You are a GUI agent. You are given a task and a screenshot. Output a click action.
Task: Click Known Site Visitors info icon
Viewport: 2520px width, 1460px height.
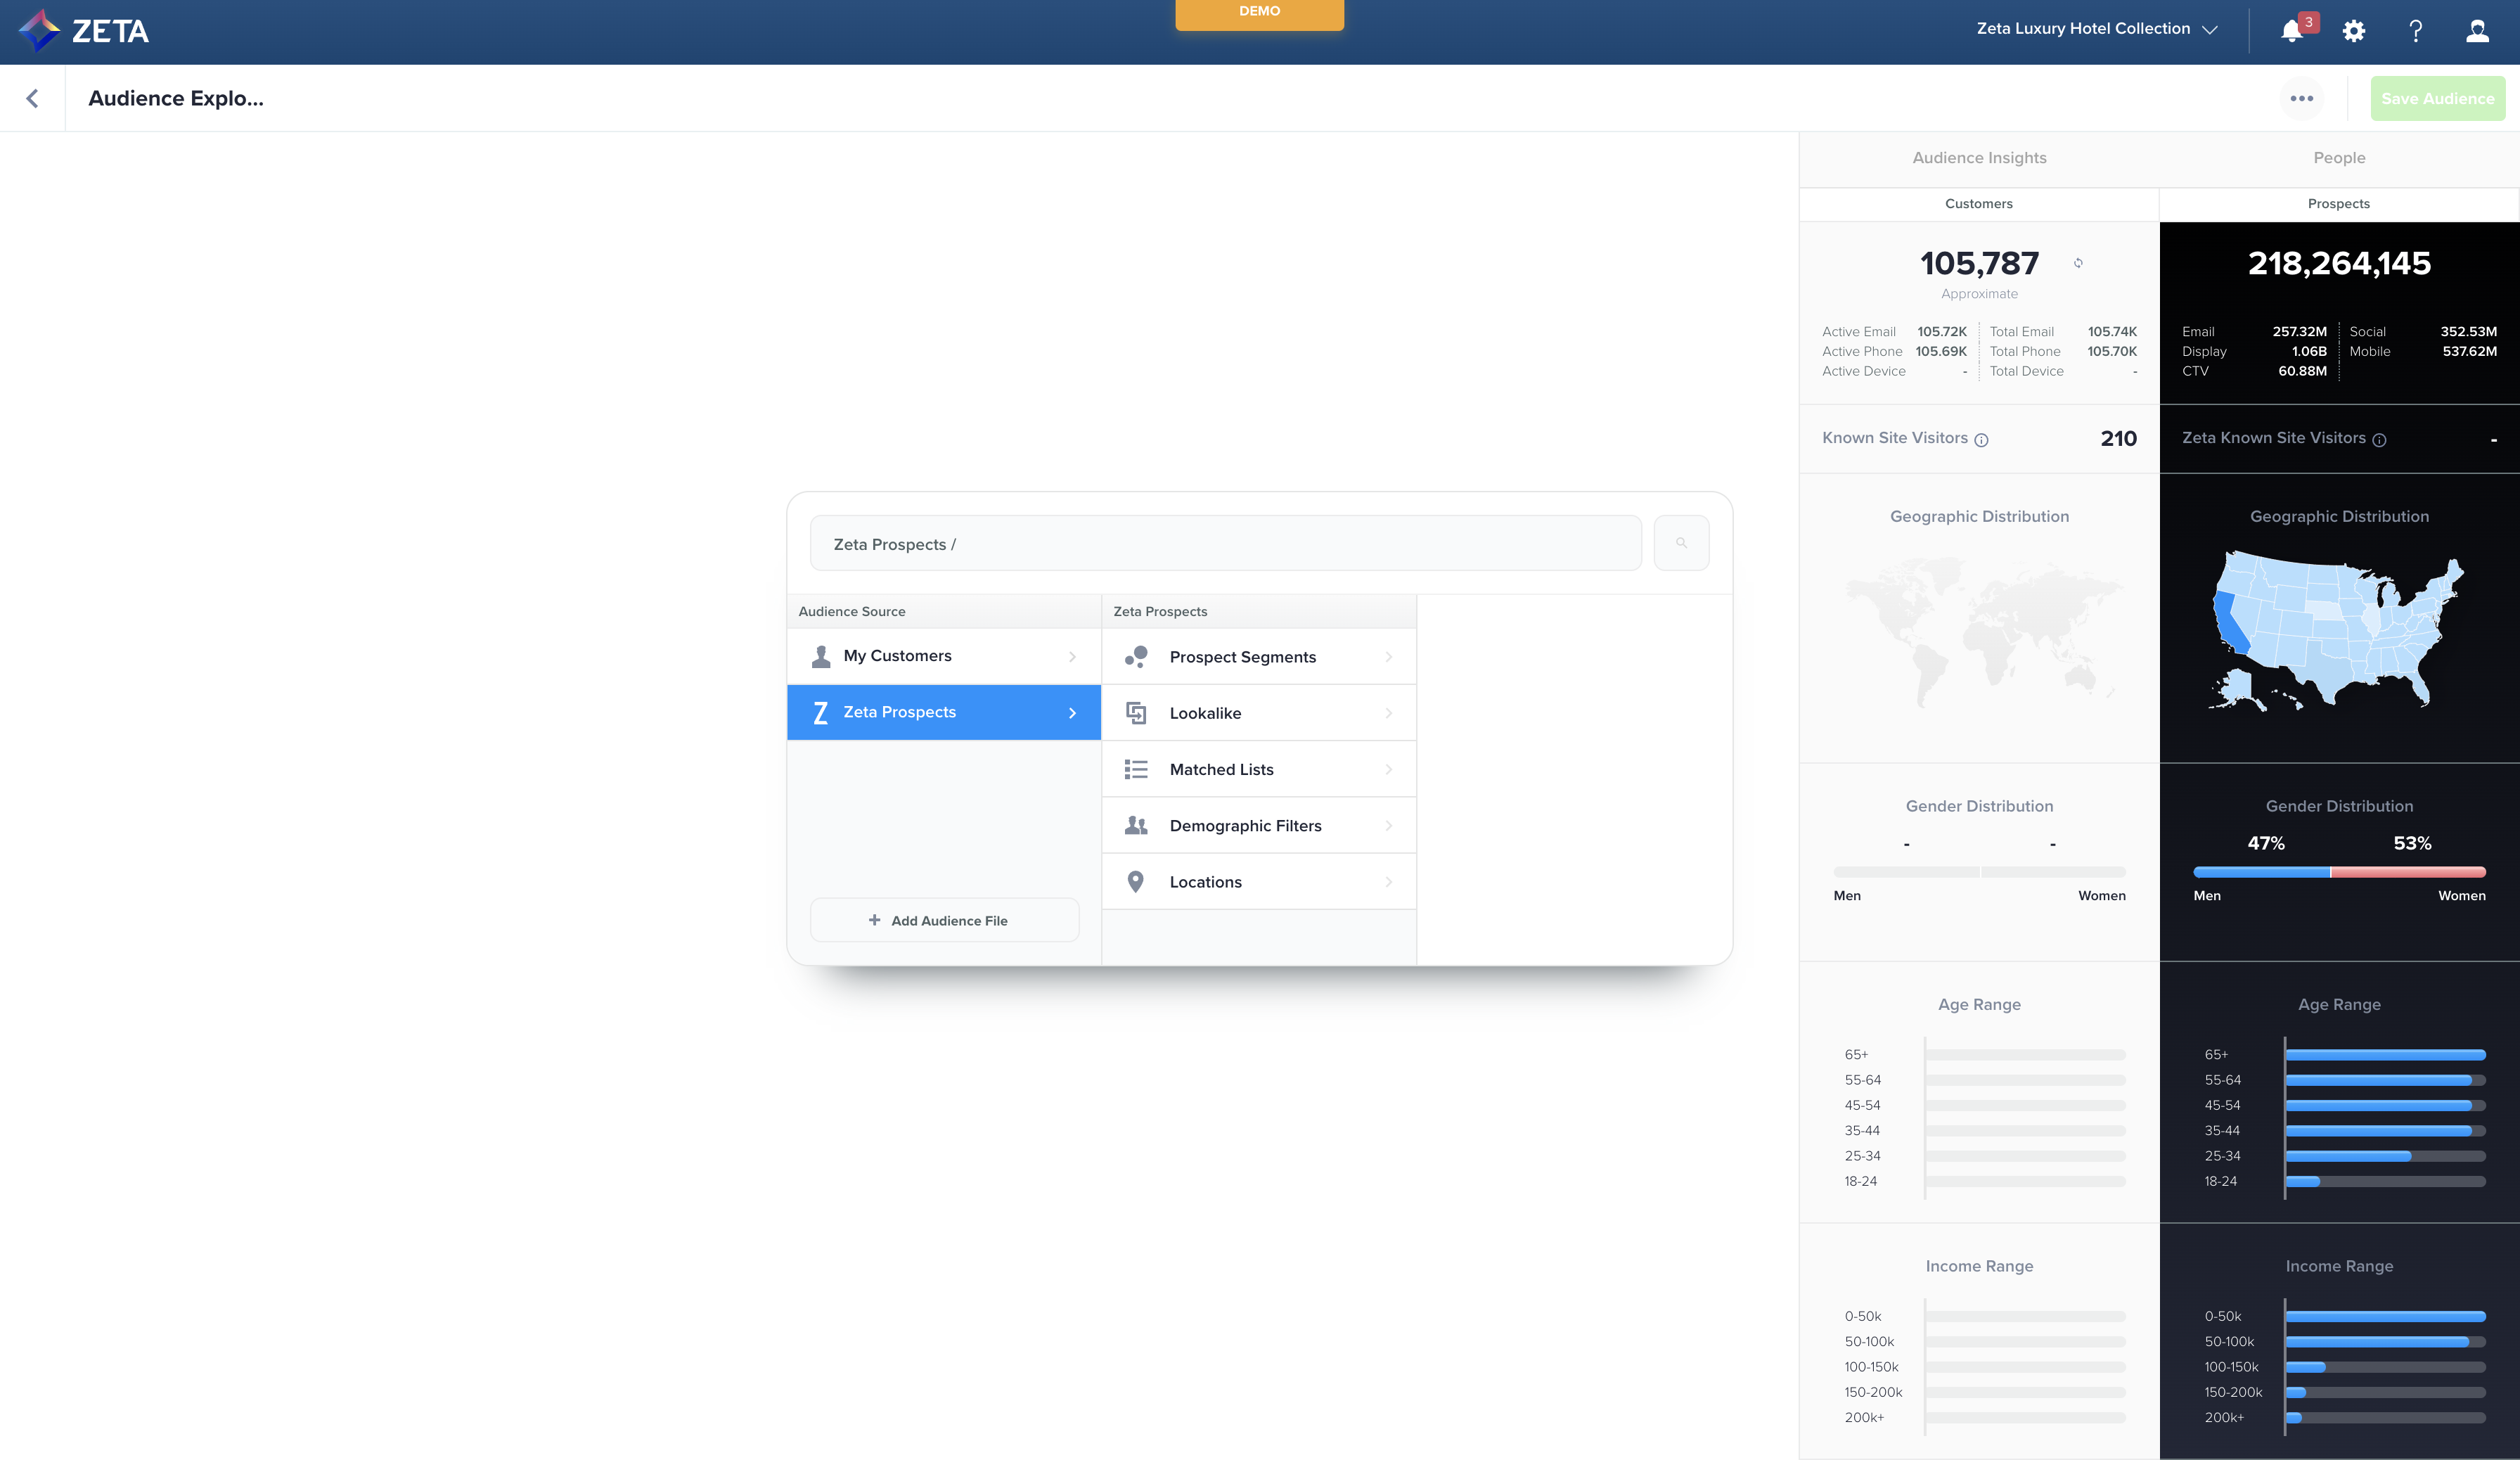tap(1981, 440)
